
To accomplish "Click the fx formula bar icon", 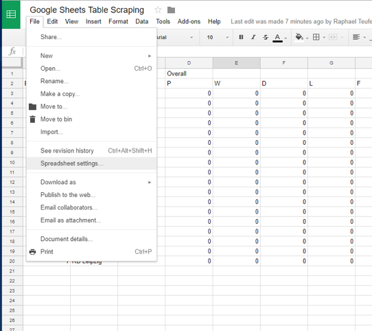I will (x=12, y=52).
